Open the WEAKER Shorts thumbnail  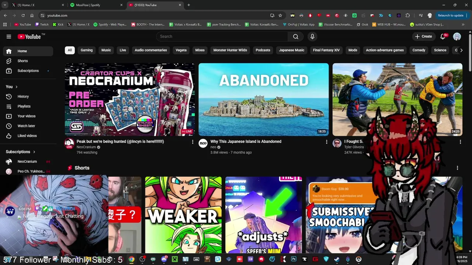[183, 215]
